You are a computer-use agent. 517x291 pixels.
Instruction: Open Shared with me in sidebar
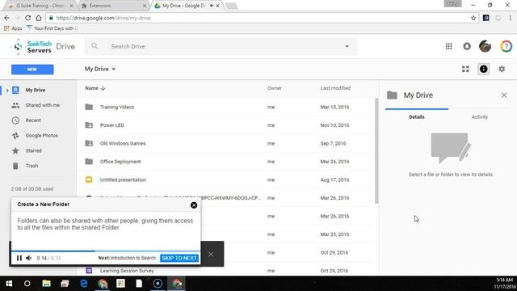point(43,105)
